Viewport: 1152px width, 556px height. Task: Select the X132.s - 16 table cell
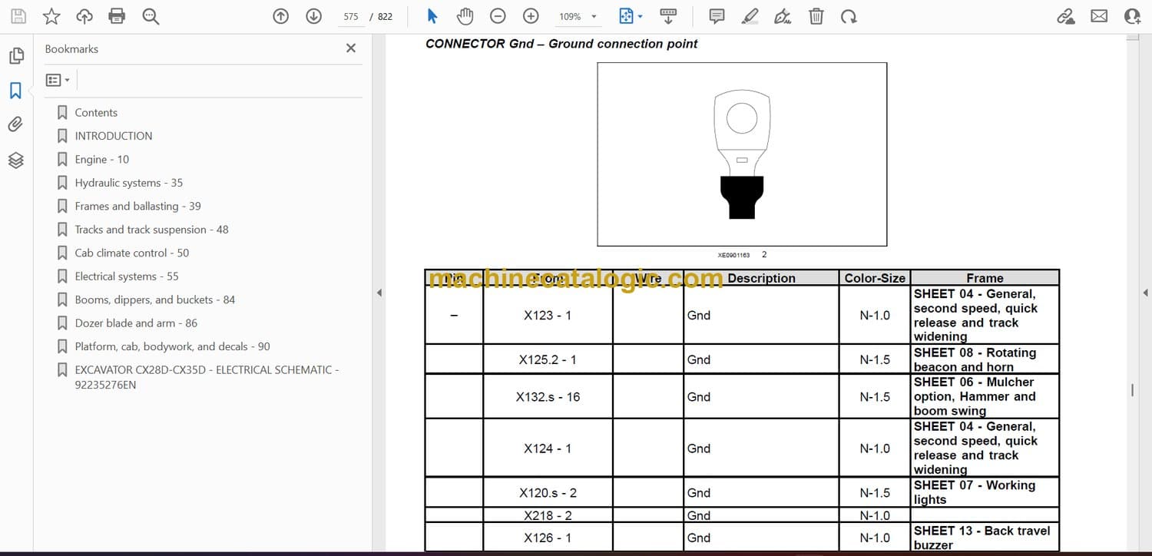(548, 397)
